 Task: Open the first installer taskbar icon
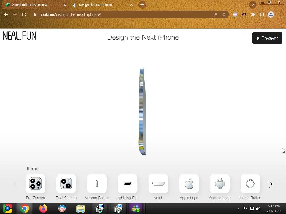click(x=99, y=208)
